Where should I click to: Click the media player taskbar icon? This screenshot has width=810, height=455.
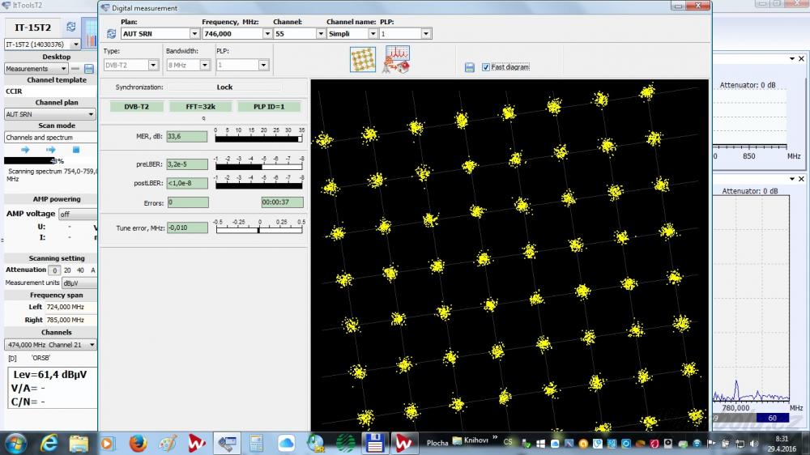pyautogui.click(x=108, y=443)
